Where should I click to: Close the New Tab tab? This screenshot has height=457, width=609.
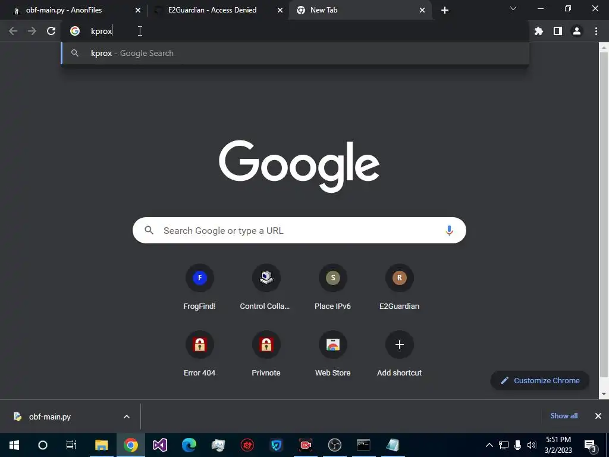click(x=422, y=11)
